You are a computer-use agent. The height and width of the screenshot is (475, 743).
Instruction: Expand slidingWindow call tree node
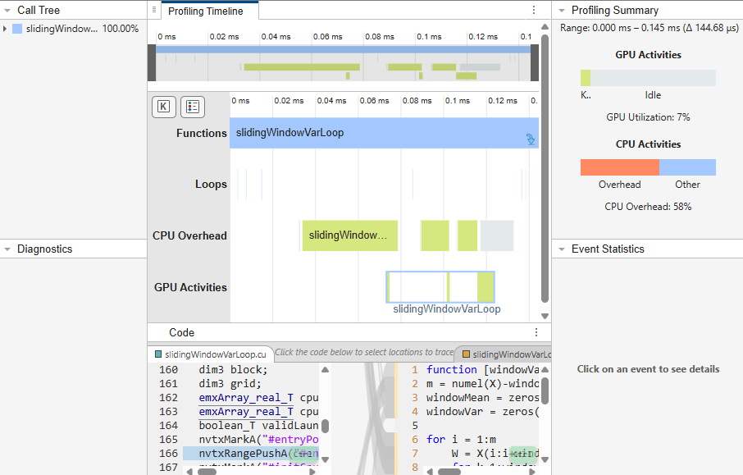(5, 29)
